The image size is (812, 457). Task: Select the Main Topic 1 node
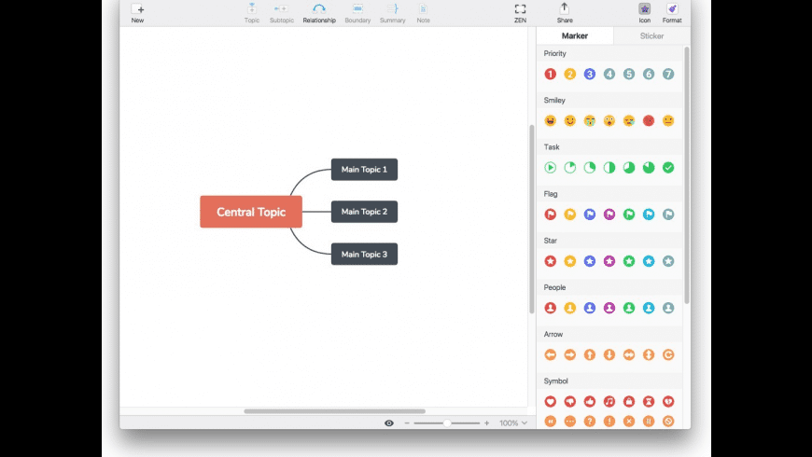[x=365, y=169]
